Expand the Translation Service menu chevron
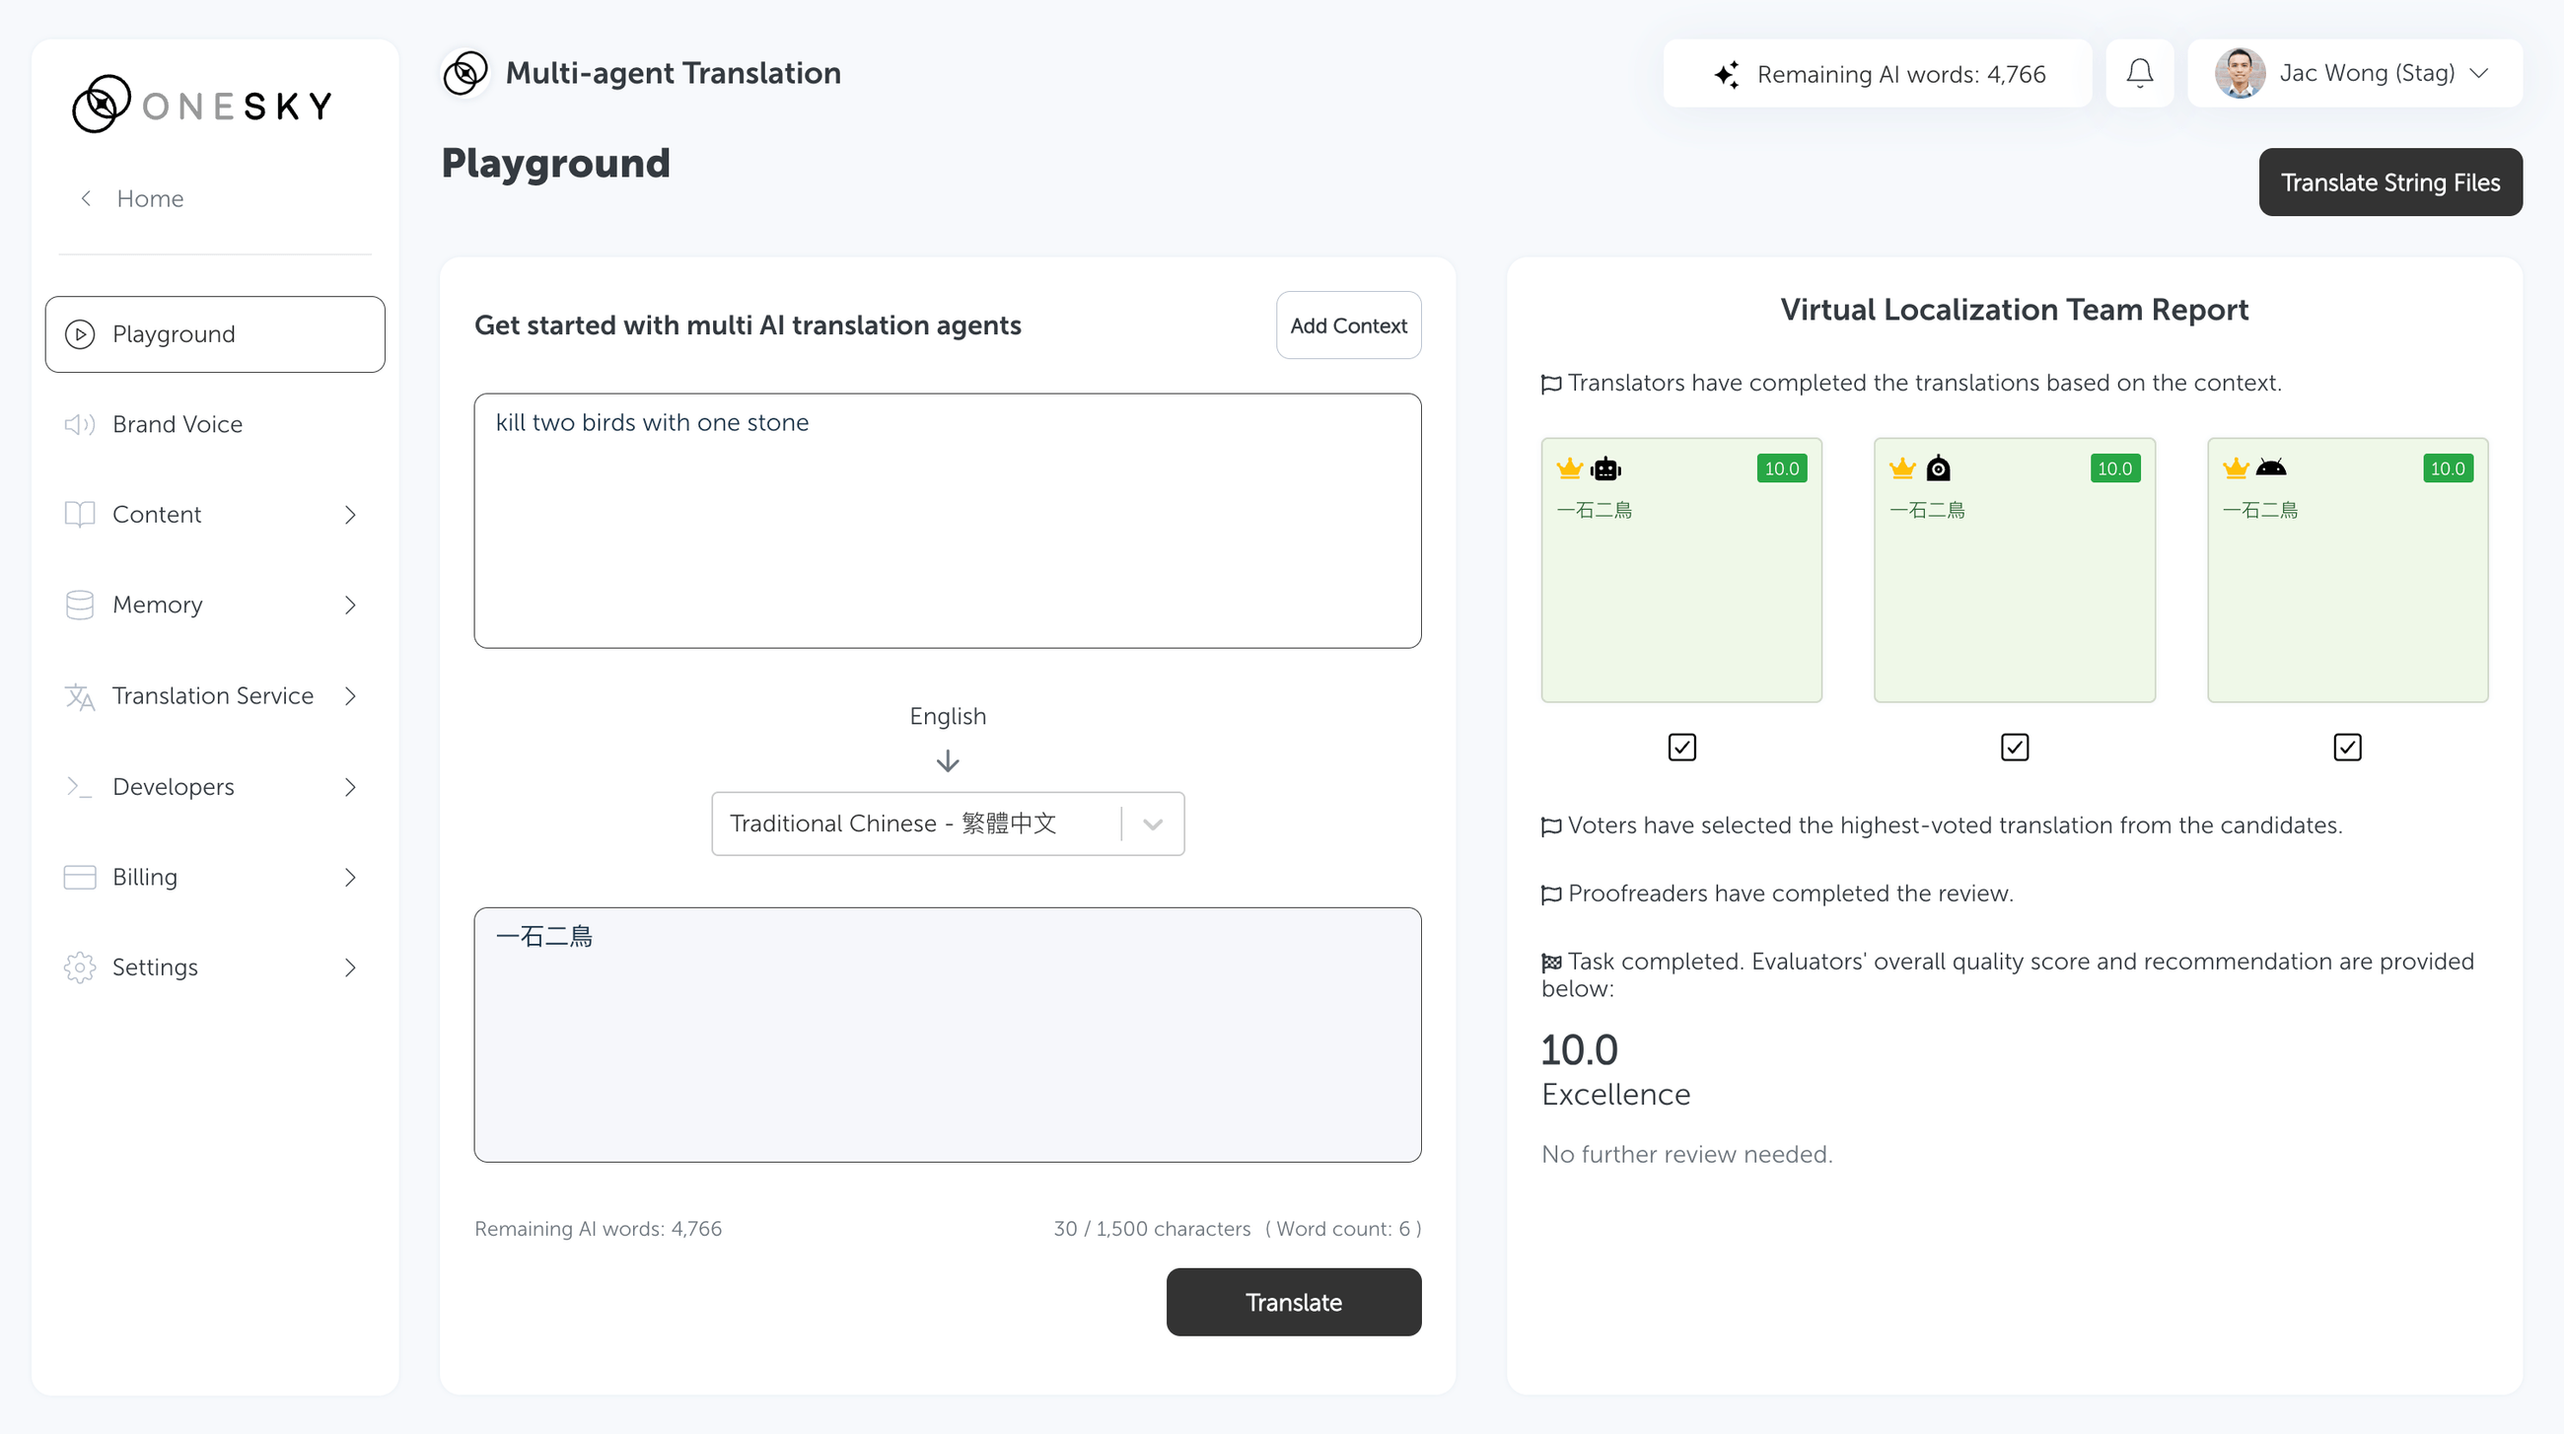 click(x=350, y=695)
